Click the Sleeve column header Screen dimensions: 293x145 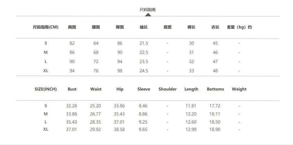point(143,89)
